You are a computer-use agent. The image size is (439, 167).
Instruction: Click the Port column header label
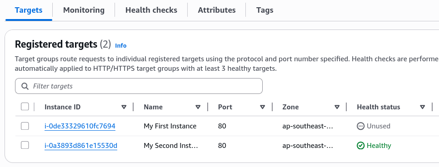tap(225, 107)
